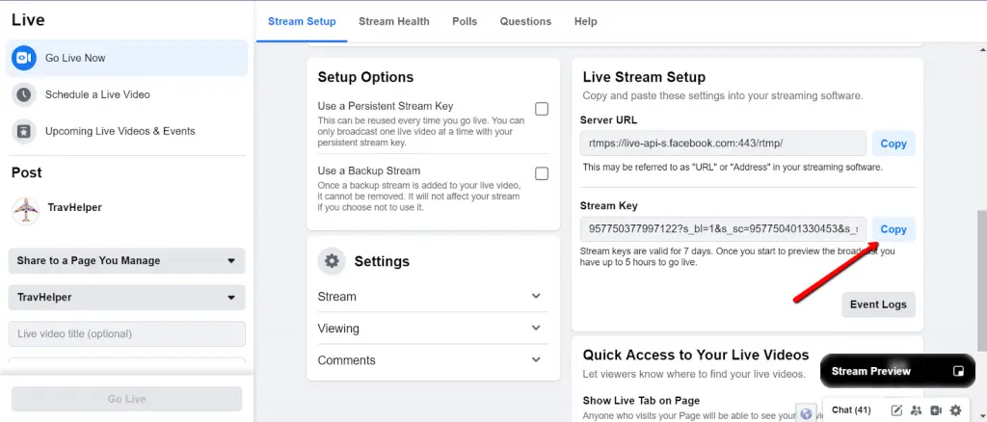Start a new chat message with compose icon
The image size is (987, 422).
point(896,410)
